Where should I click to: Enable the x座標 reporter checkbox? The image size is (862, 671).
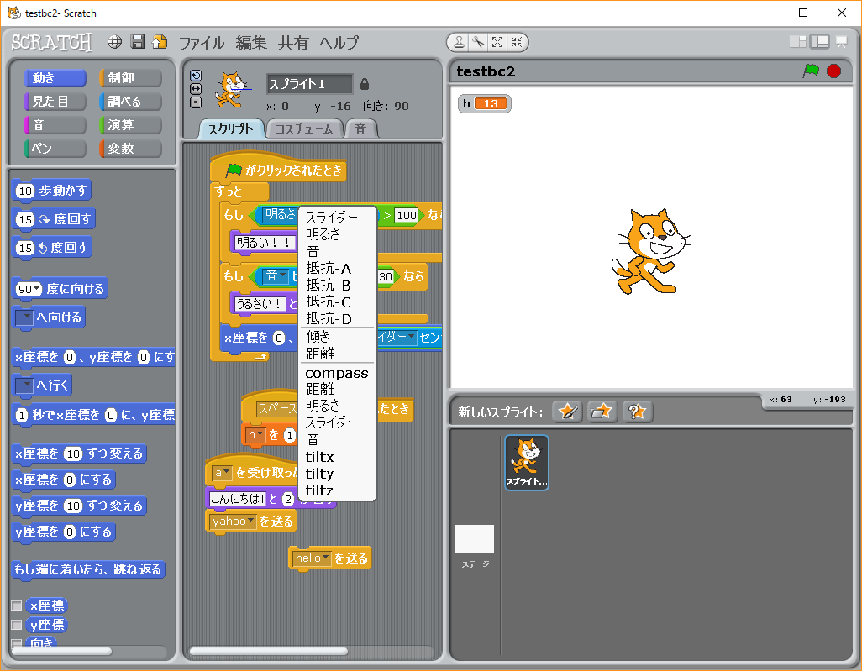(16, 605)
